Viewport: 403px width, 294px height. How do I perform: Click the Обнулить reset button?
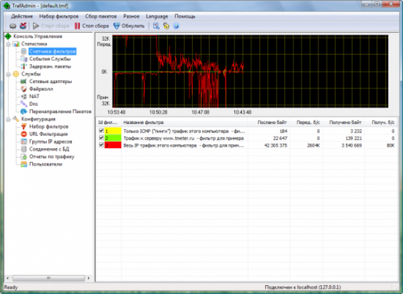(128, 26)
